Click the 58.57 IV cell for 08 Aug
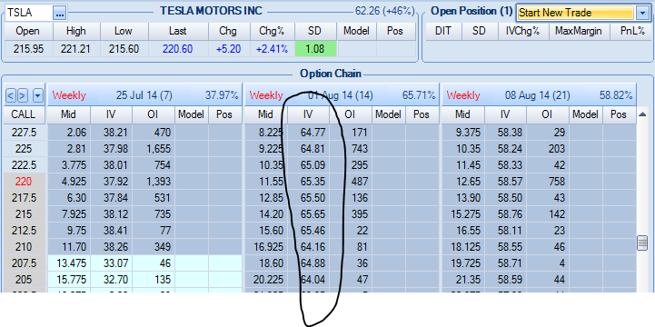This screenshot has width=655, height=327. 505,182
